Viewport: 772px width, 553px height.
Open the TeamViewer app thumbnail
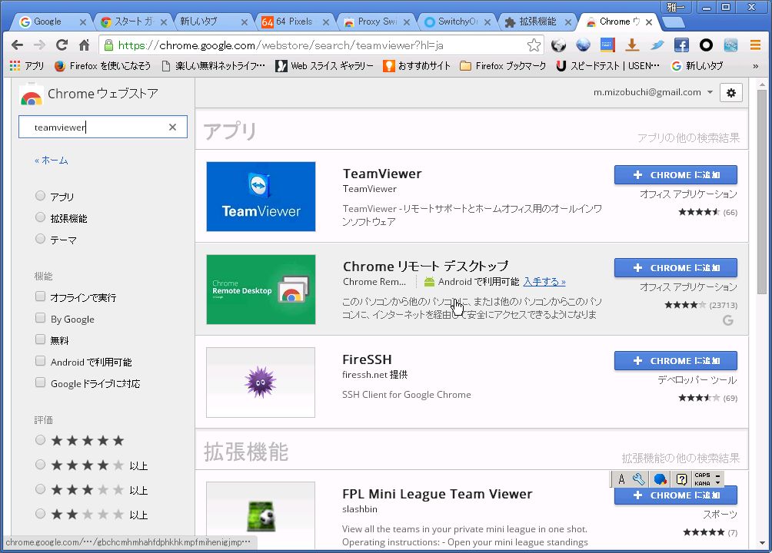(x=261, y=197)
